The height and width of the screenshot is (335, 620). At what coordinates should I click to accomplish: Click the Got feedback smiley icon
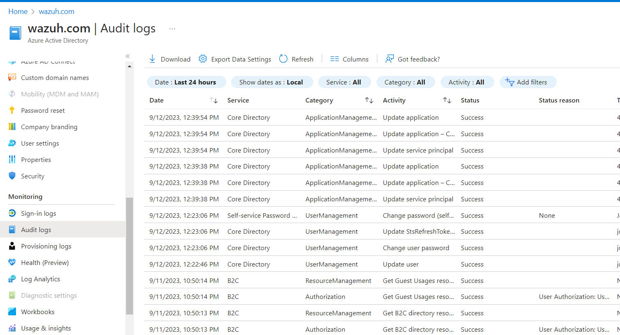pos(389,59)
